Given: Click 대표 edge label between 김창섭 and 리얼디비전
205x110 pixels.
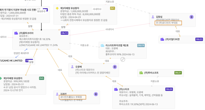Looking at the screenshot, I should tap(178, 31).
